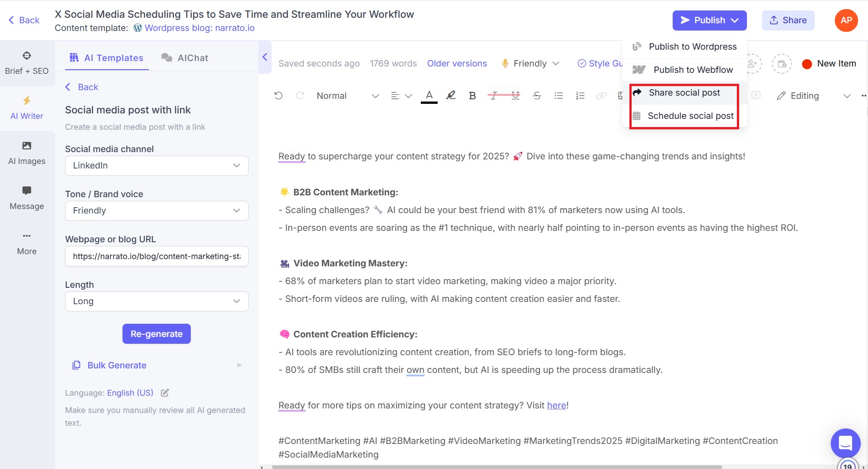Switch to the AI Templates tab
Screen dimensions: 868x469
(x=107, y=58)
